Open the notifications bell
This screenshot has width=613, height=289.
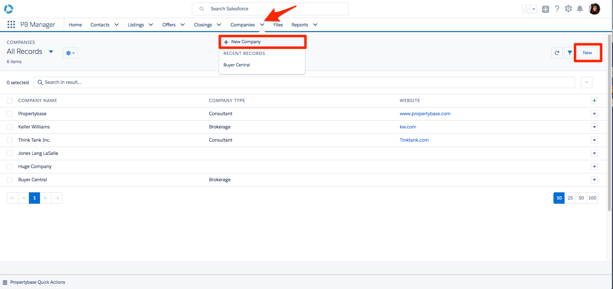pos(580,9)
